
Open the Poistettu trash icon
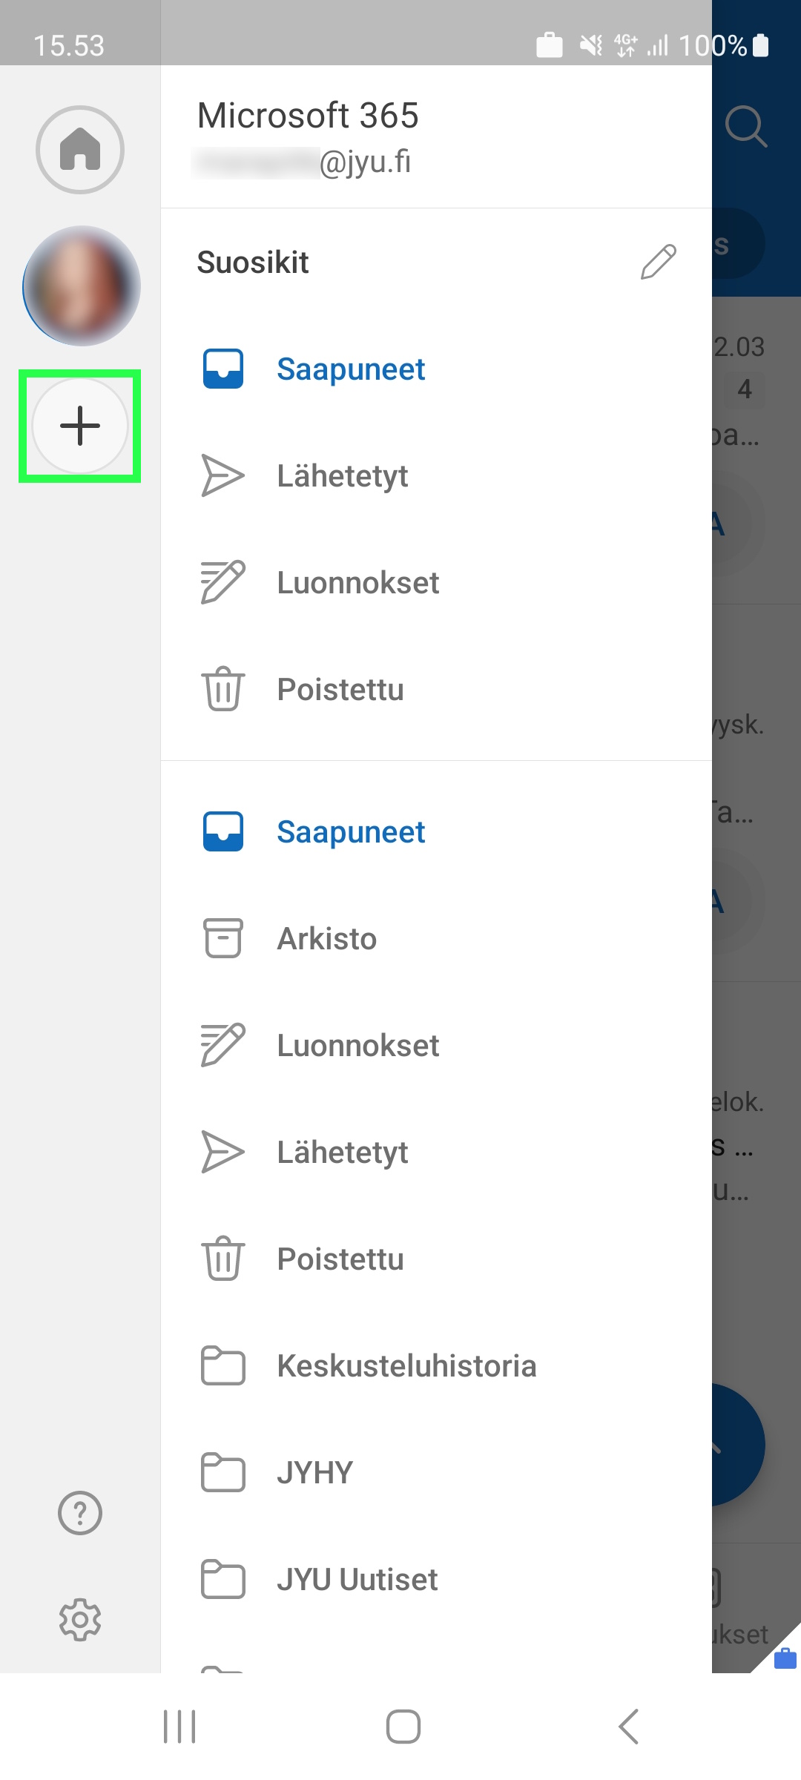[x=222, y=688]
